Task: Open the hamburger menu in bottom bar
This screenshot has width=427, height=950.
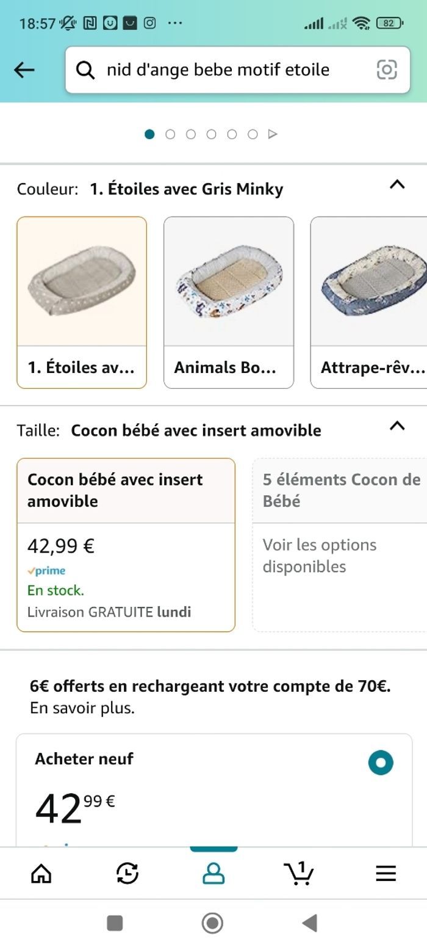Action: pyautogui.click(x=386, y=873)
